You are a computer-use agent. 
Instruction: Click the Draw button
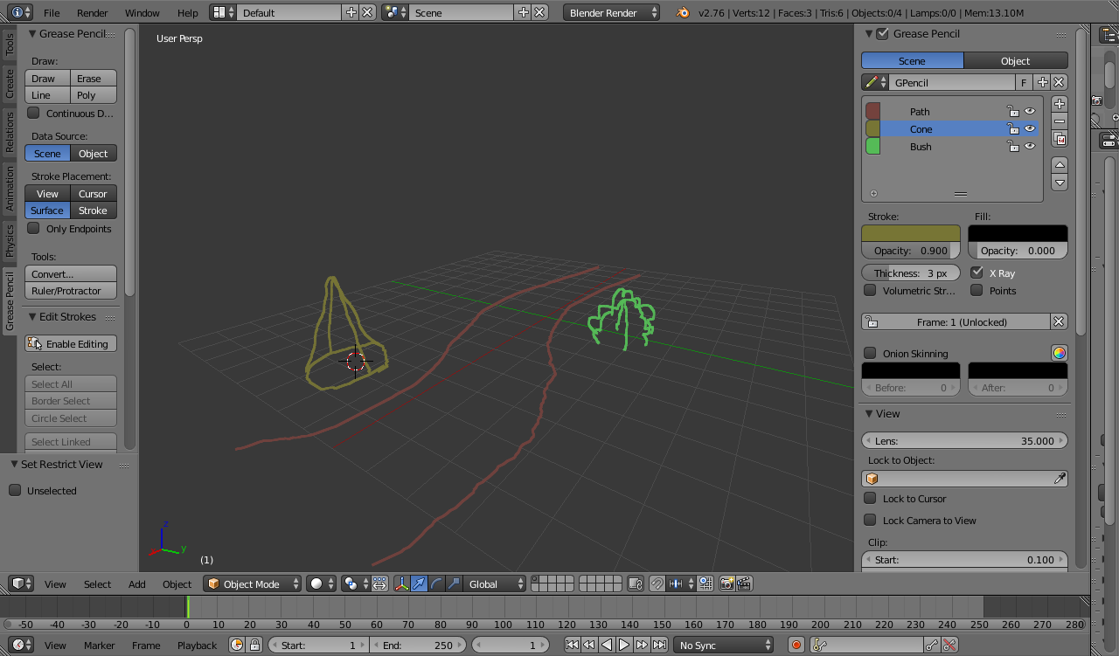tap(48, 78)
